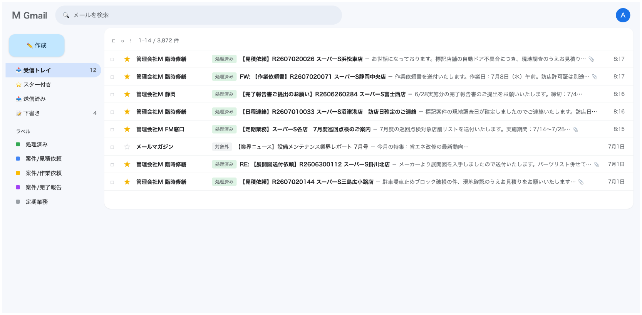Open 【見積依頼】R2607020026 email subject
The height and width of the screenshot is (315, 642).
(301, 59)
